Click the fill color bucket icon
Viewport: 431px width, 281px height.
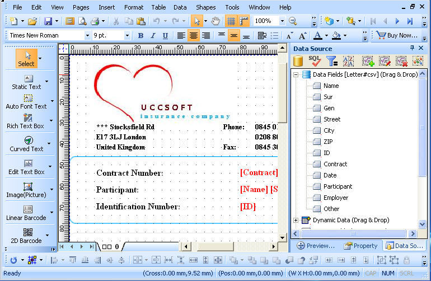tap(336, 35)
